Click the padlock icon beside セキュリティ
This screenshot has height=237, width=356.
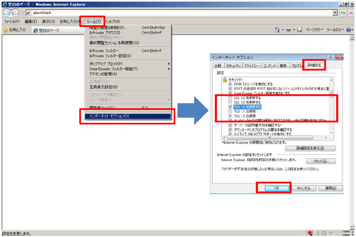pyautogui.click(x=224, y=80)
